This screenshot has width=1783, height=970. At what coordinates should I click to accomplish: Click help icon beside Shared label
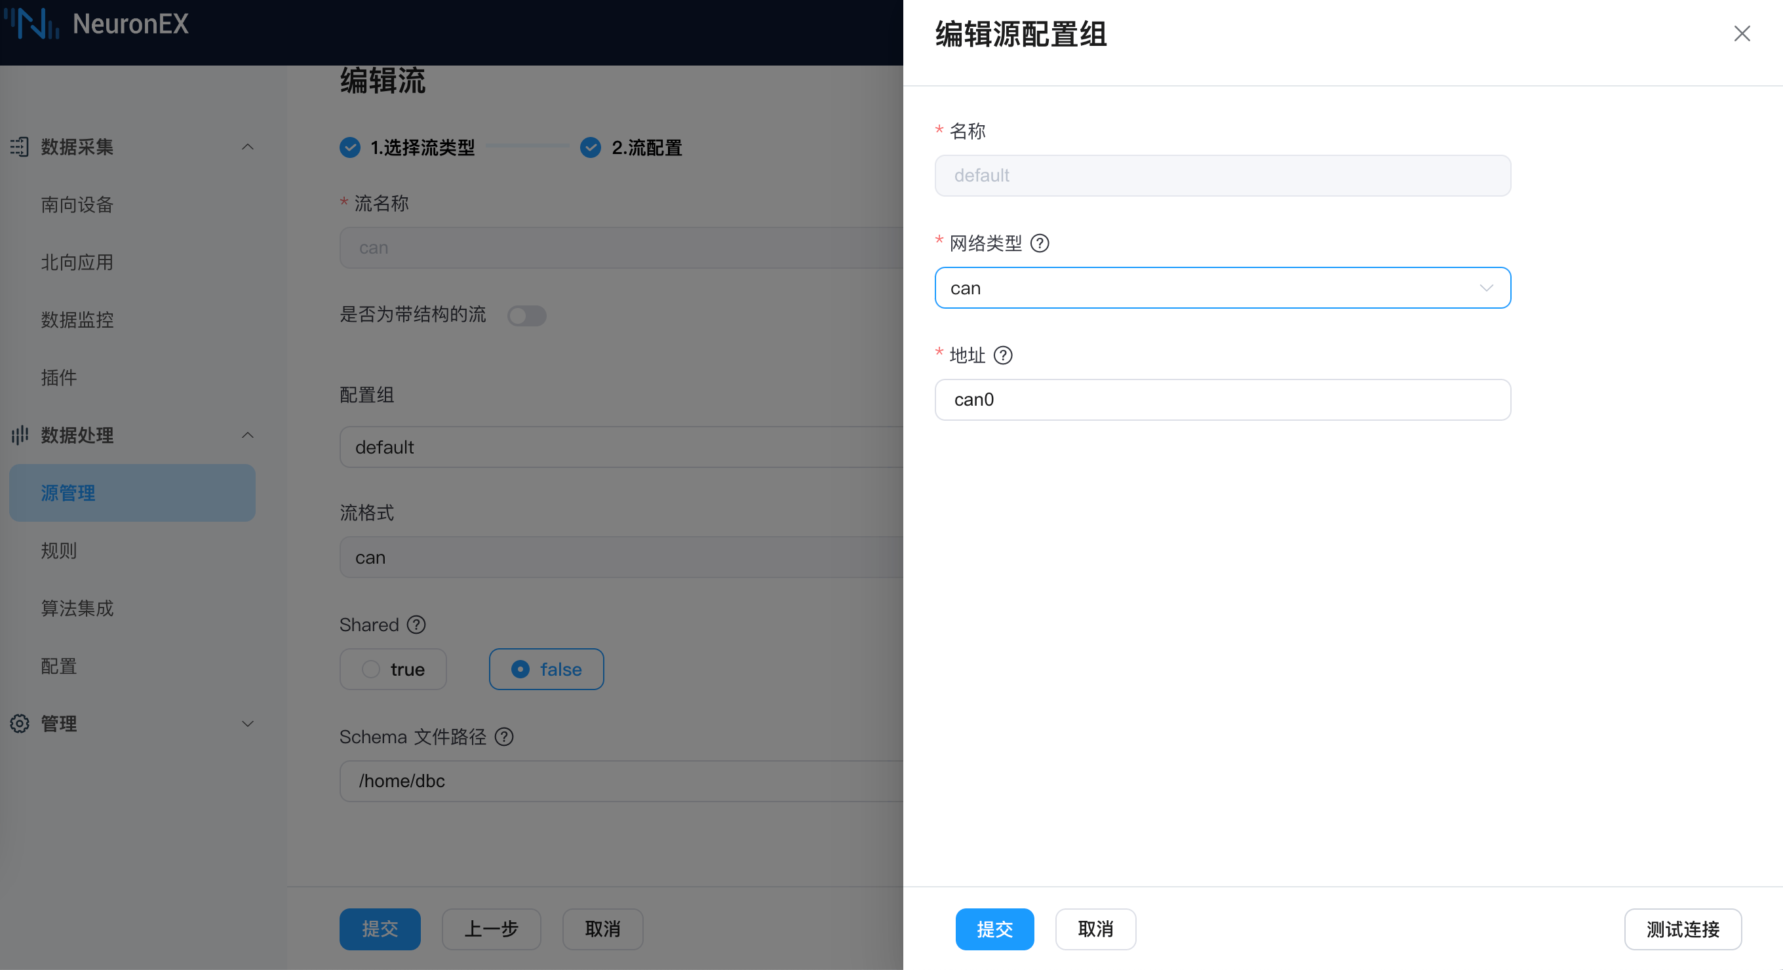pos(416,625)
